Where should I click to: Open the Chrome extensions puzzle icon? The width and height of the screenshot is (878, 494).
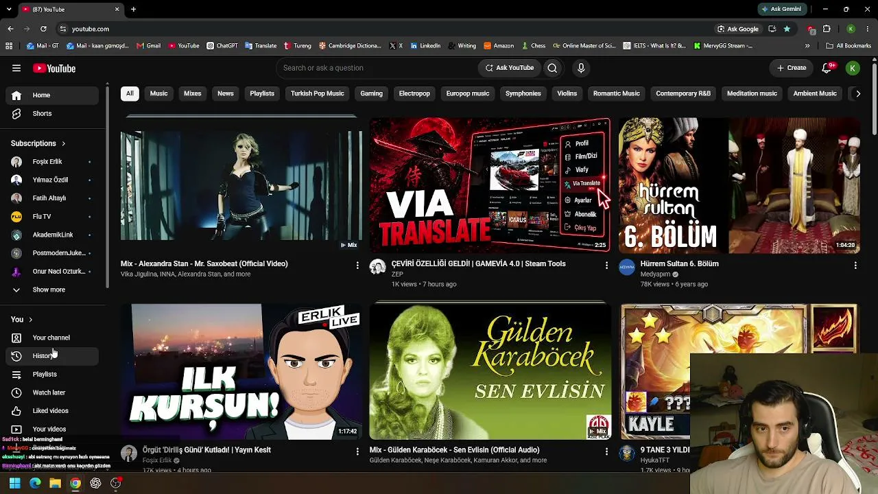point(827,29)
